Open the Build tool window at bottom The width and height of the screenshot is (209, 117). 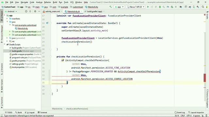click(19, 112)
